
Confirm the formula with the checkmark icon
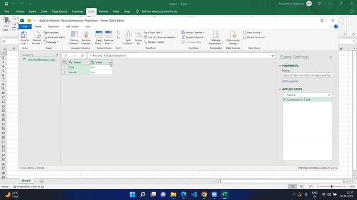click(75, 56)
